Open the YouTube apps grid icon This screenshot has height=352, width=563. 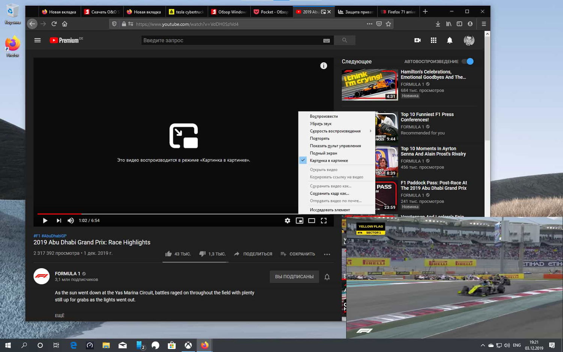coord(434,40)
